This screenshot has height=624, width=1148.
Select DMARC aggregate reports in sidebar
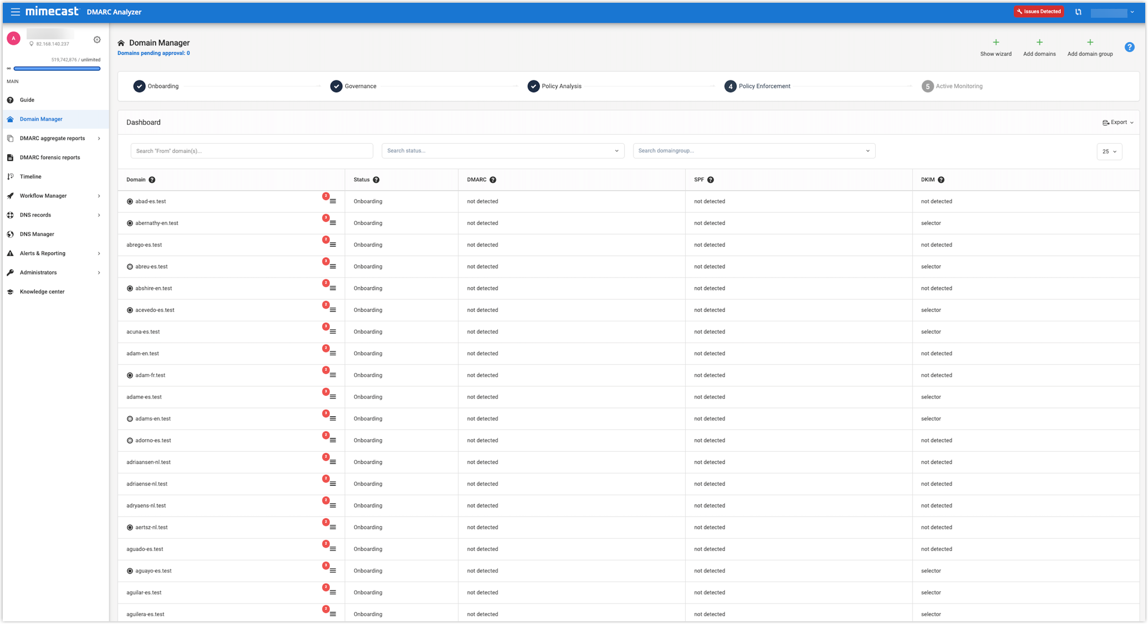tap(52, 138)
